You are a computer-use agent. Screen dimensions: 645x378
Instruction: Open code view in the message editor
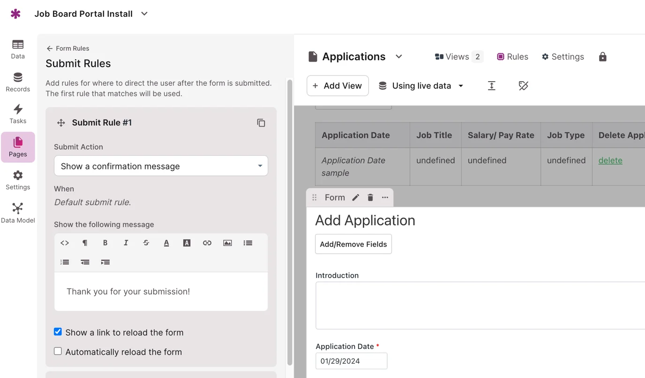click(65, 243)
